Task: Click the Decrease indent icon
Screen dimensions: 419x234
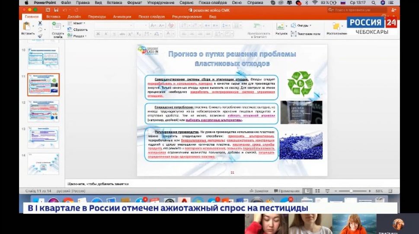Action: click(207, 25)
